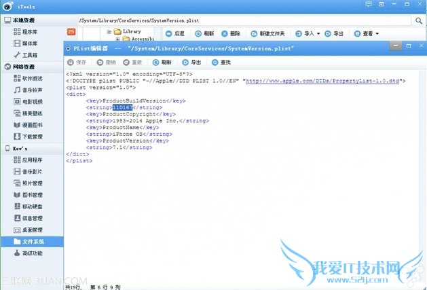Open 桌面管理 desktop management
The height and width of the screenshot is (290, 427).
tap(29, 230)
